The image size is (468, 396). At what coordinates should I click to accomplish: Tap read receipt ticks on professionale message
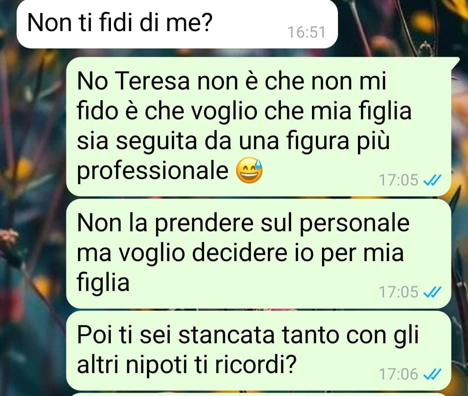[432, 180]
